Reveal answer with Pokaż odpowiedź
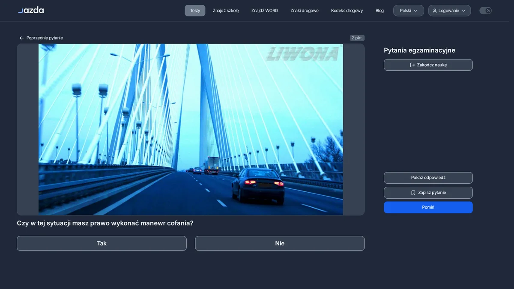 [x=428, y=178]
